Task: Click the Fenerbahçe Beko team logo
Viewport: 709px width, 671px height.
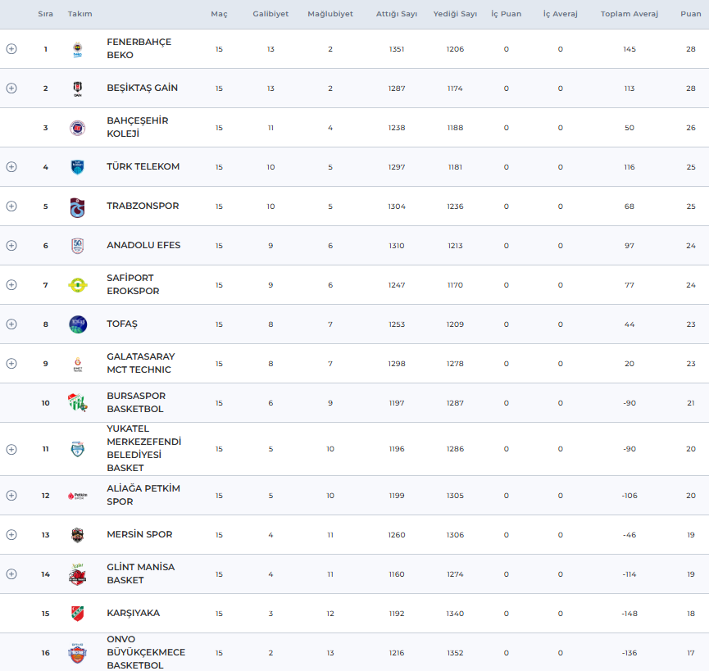Action: point(77,49)
